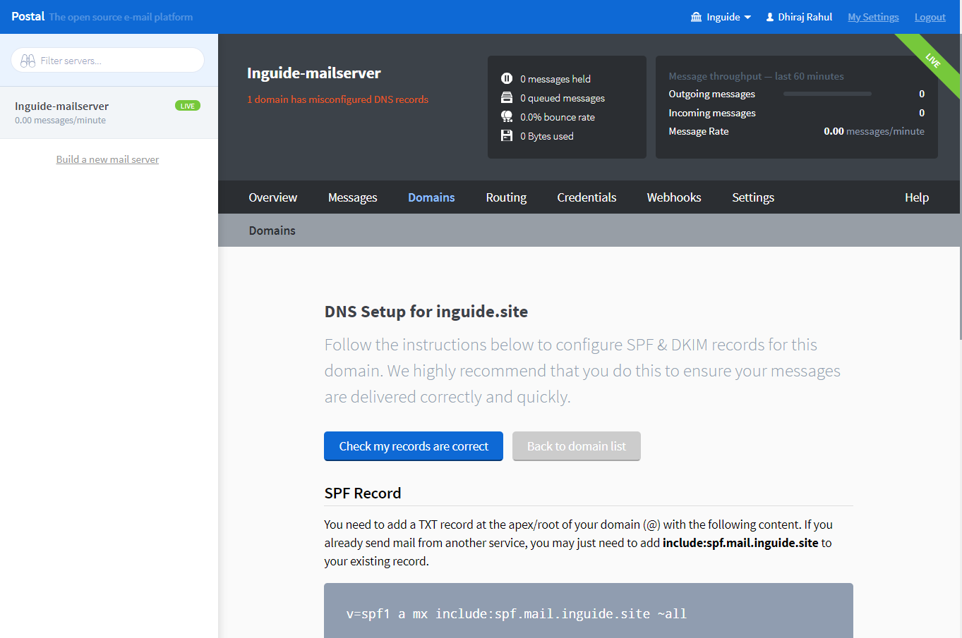Click the building icon next to Inguide
Image resolution: width=962 pixels, height=638 pixels.
point(696,16)
